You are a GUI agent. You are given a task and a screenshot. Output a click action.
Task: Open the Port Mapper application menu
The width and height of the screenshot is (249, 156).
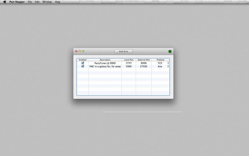[17, 2]
